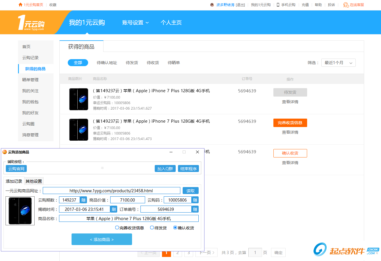Click the 揭晓时间 input field

85,209
